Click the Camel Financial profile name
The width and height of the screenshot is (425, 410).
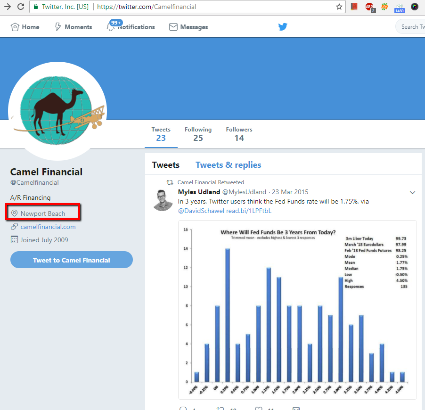pos(46,172)
